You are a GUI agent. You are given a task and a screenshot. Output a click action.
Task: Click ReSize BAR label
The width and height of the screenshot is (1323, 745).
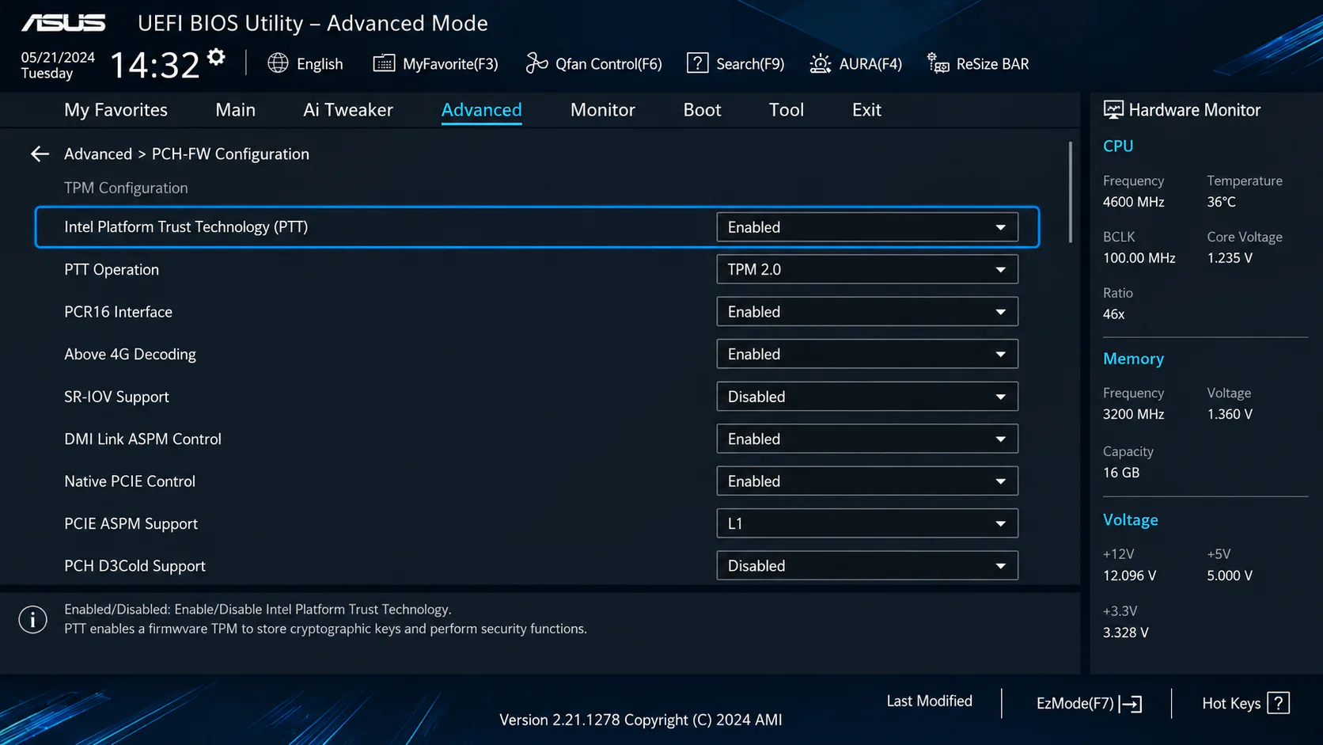[992, 64]
